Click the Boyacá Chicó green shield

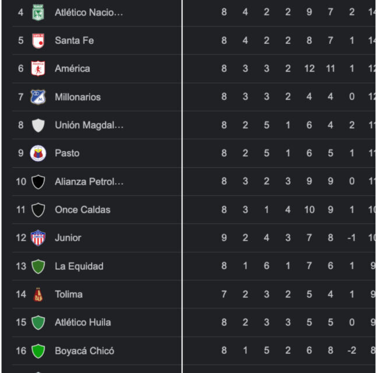click(x=38, y=351)
